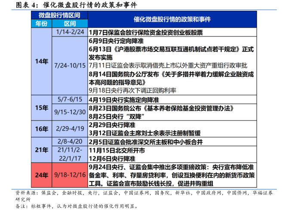Click the '16年' year cell
This screenshot has height=210, width=282.
[42, 129]
